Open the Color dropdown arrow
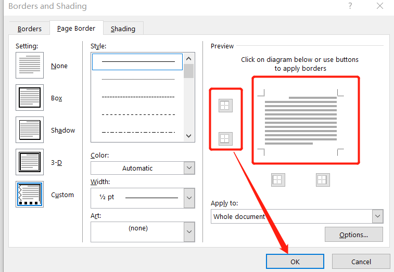The width and height of the screenshot is (394, 272). click(x=189, y=168)
